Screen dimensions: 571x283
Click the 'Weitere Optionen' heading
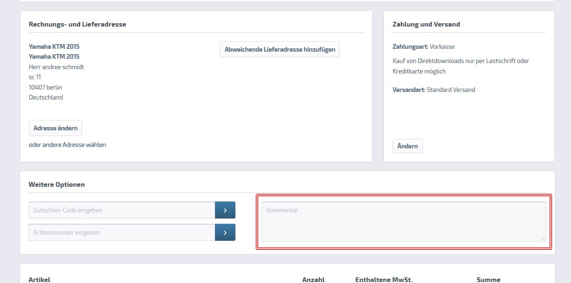pos(56,184)
